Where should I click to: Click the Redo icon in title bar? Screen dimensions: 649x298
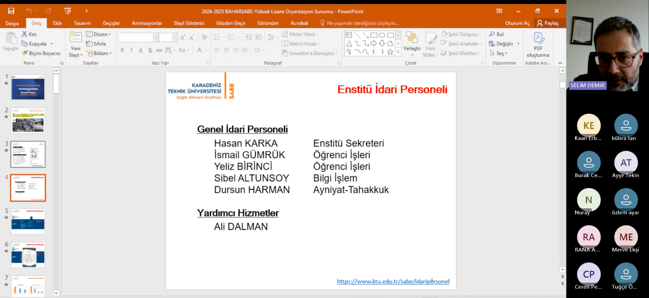pyautogui.click(x=48, y=11)
